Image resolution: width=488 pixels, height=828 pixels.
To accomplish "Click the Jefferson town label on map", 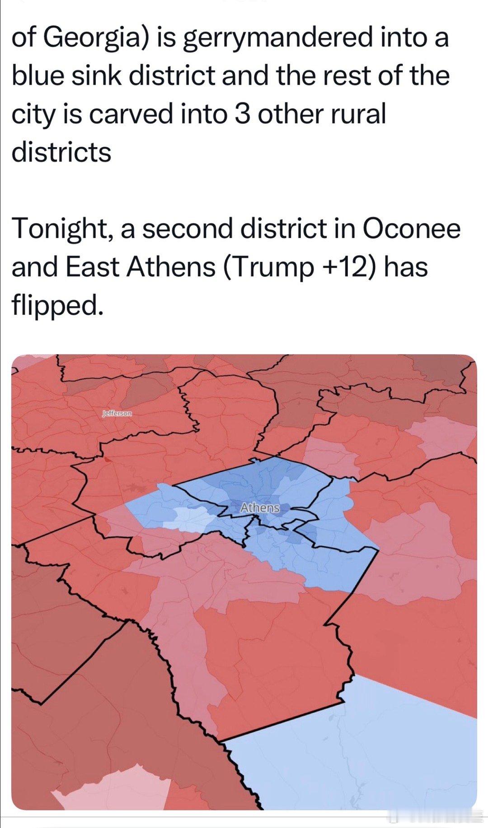I will click(x=117, y=413).
